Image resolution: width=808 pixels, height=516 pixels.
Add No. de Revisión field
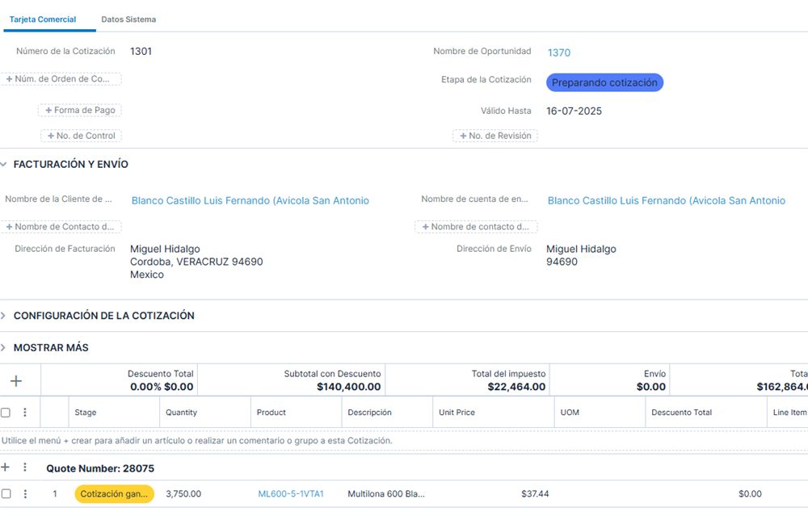(x=494, y=136)
